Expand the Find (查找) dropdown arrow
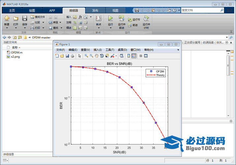The image size is (236, 165). (x=61, y=28)
